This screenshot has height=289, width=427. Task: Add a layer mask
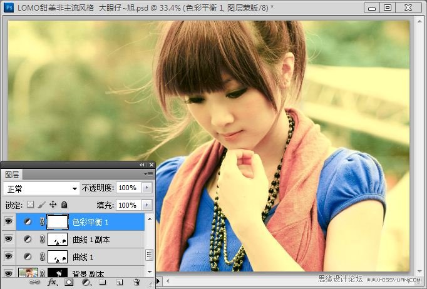pos(69,282)
